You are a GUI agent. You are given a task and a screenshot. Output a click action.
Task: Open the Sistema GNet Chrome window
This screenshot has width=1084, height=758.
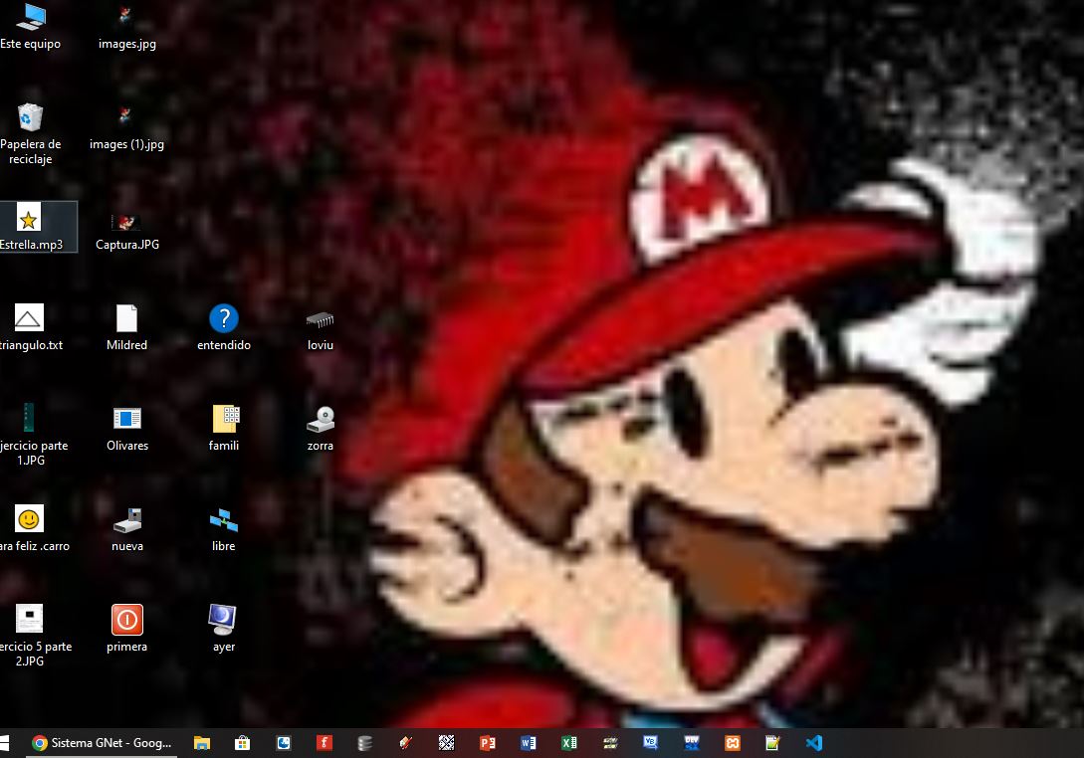point(100,742)
